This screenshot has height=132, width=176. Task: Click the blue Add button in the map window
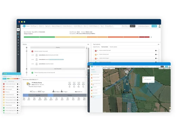166,67
